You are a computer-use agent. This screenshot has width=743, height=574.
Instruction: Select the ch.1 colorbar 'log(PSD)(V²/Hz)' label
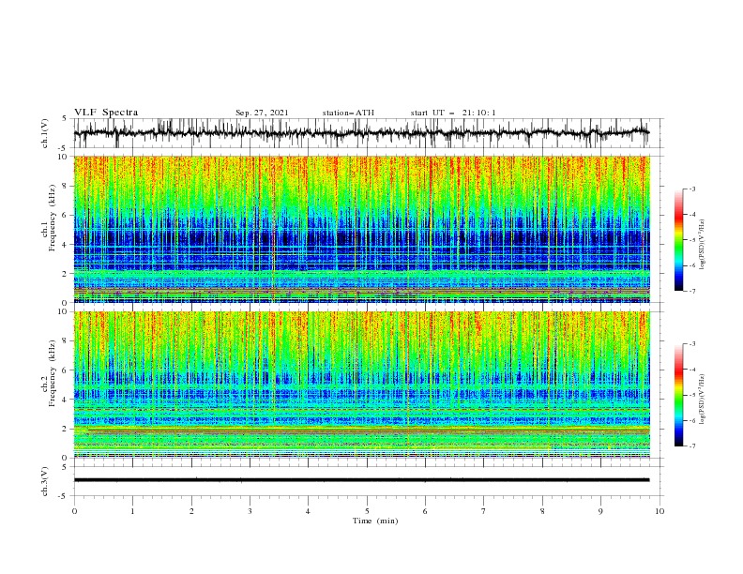tap(703, 245)
